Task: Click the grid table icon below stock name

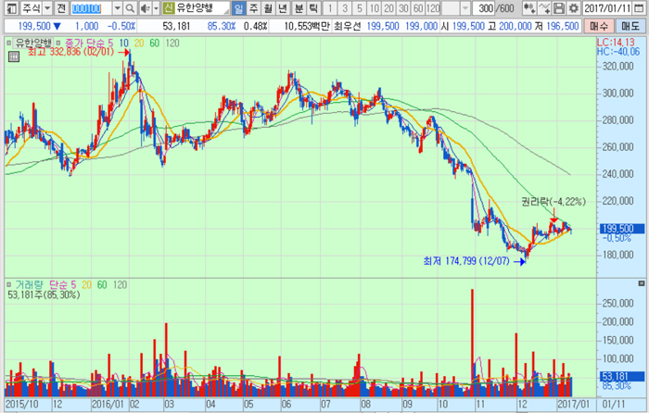Action: coord(13,56)
